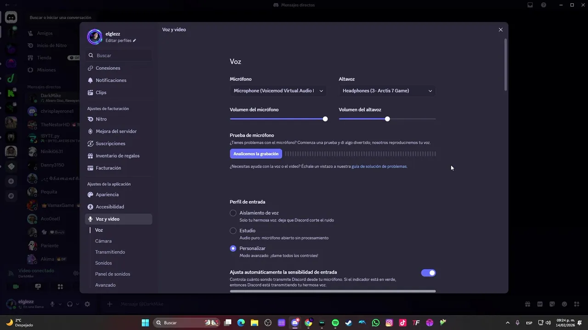The height and width of the screenshot is (330, 588).
Task: Open Amigos in the Discord sidebar behind
Action: (x=45, y=33)
